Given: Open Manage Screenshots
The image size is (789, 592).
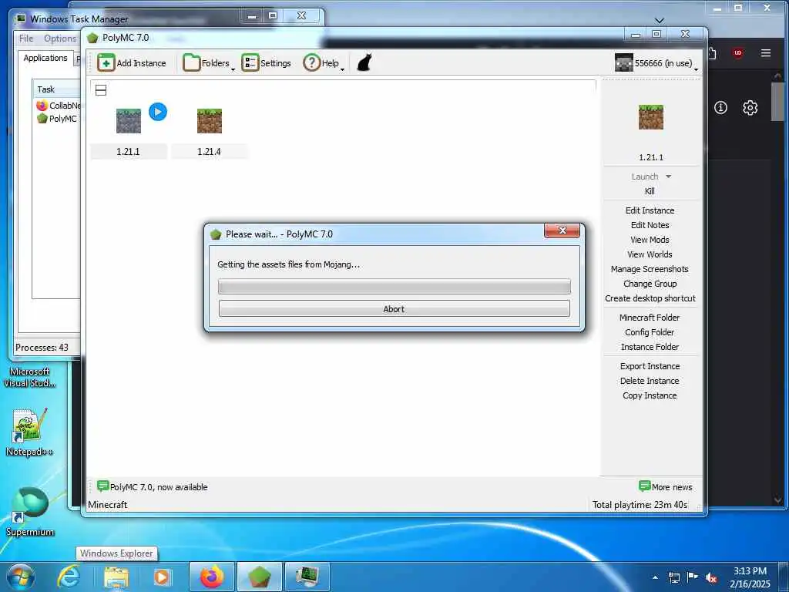Looking at the screenshot, I should (x=650, y=269).
